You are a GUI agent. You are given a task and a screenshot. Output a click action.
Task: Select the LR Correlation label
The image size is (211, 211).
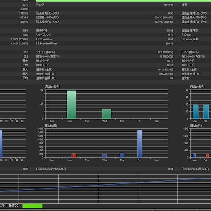45,39
